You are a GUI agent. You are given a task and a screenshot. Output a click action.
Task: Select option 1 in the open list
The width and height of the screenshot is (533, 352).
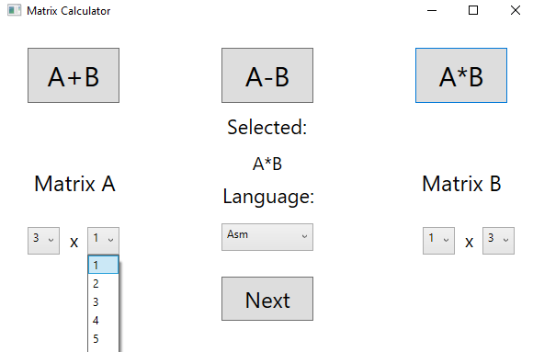[x=103, y=265]
